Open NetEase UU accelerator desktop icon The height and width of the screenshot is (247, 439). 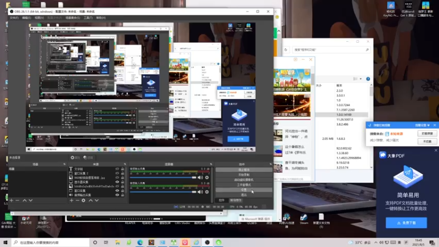point(286,221)
